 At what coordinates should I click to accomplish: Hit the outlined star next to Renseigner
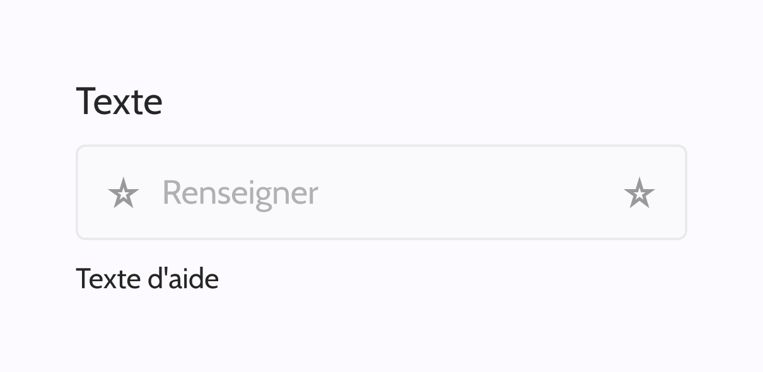(123, 193)
